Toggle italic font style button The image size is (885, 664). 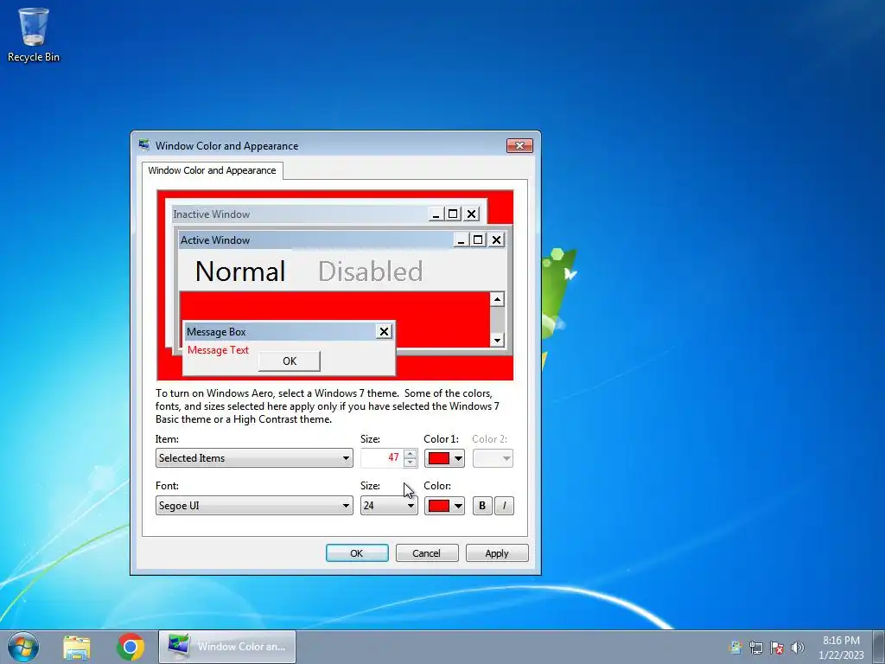[504, 505]
